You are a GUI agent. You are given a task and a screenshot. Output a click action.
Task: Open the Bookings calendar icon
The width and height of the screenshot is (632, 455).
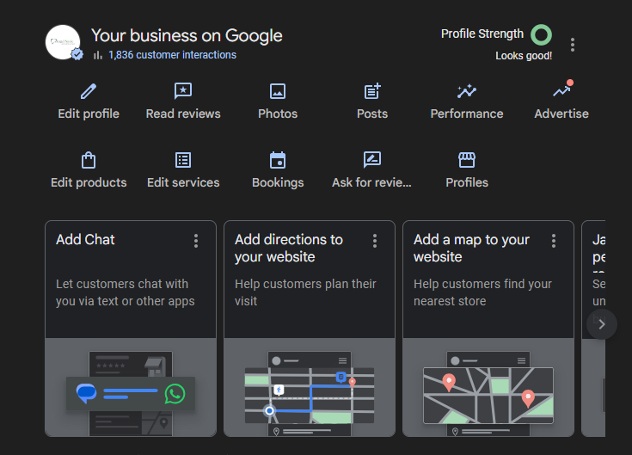pos(278,160)
